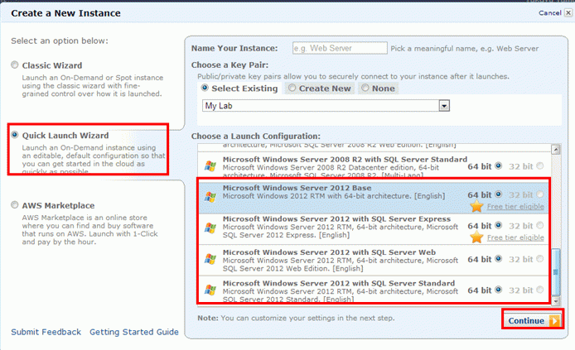This screenshot has width=575, height=350.
Task: Pick 32 bit for Server 2012 SQL Server Express
Action: [x=540, y=226]
